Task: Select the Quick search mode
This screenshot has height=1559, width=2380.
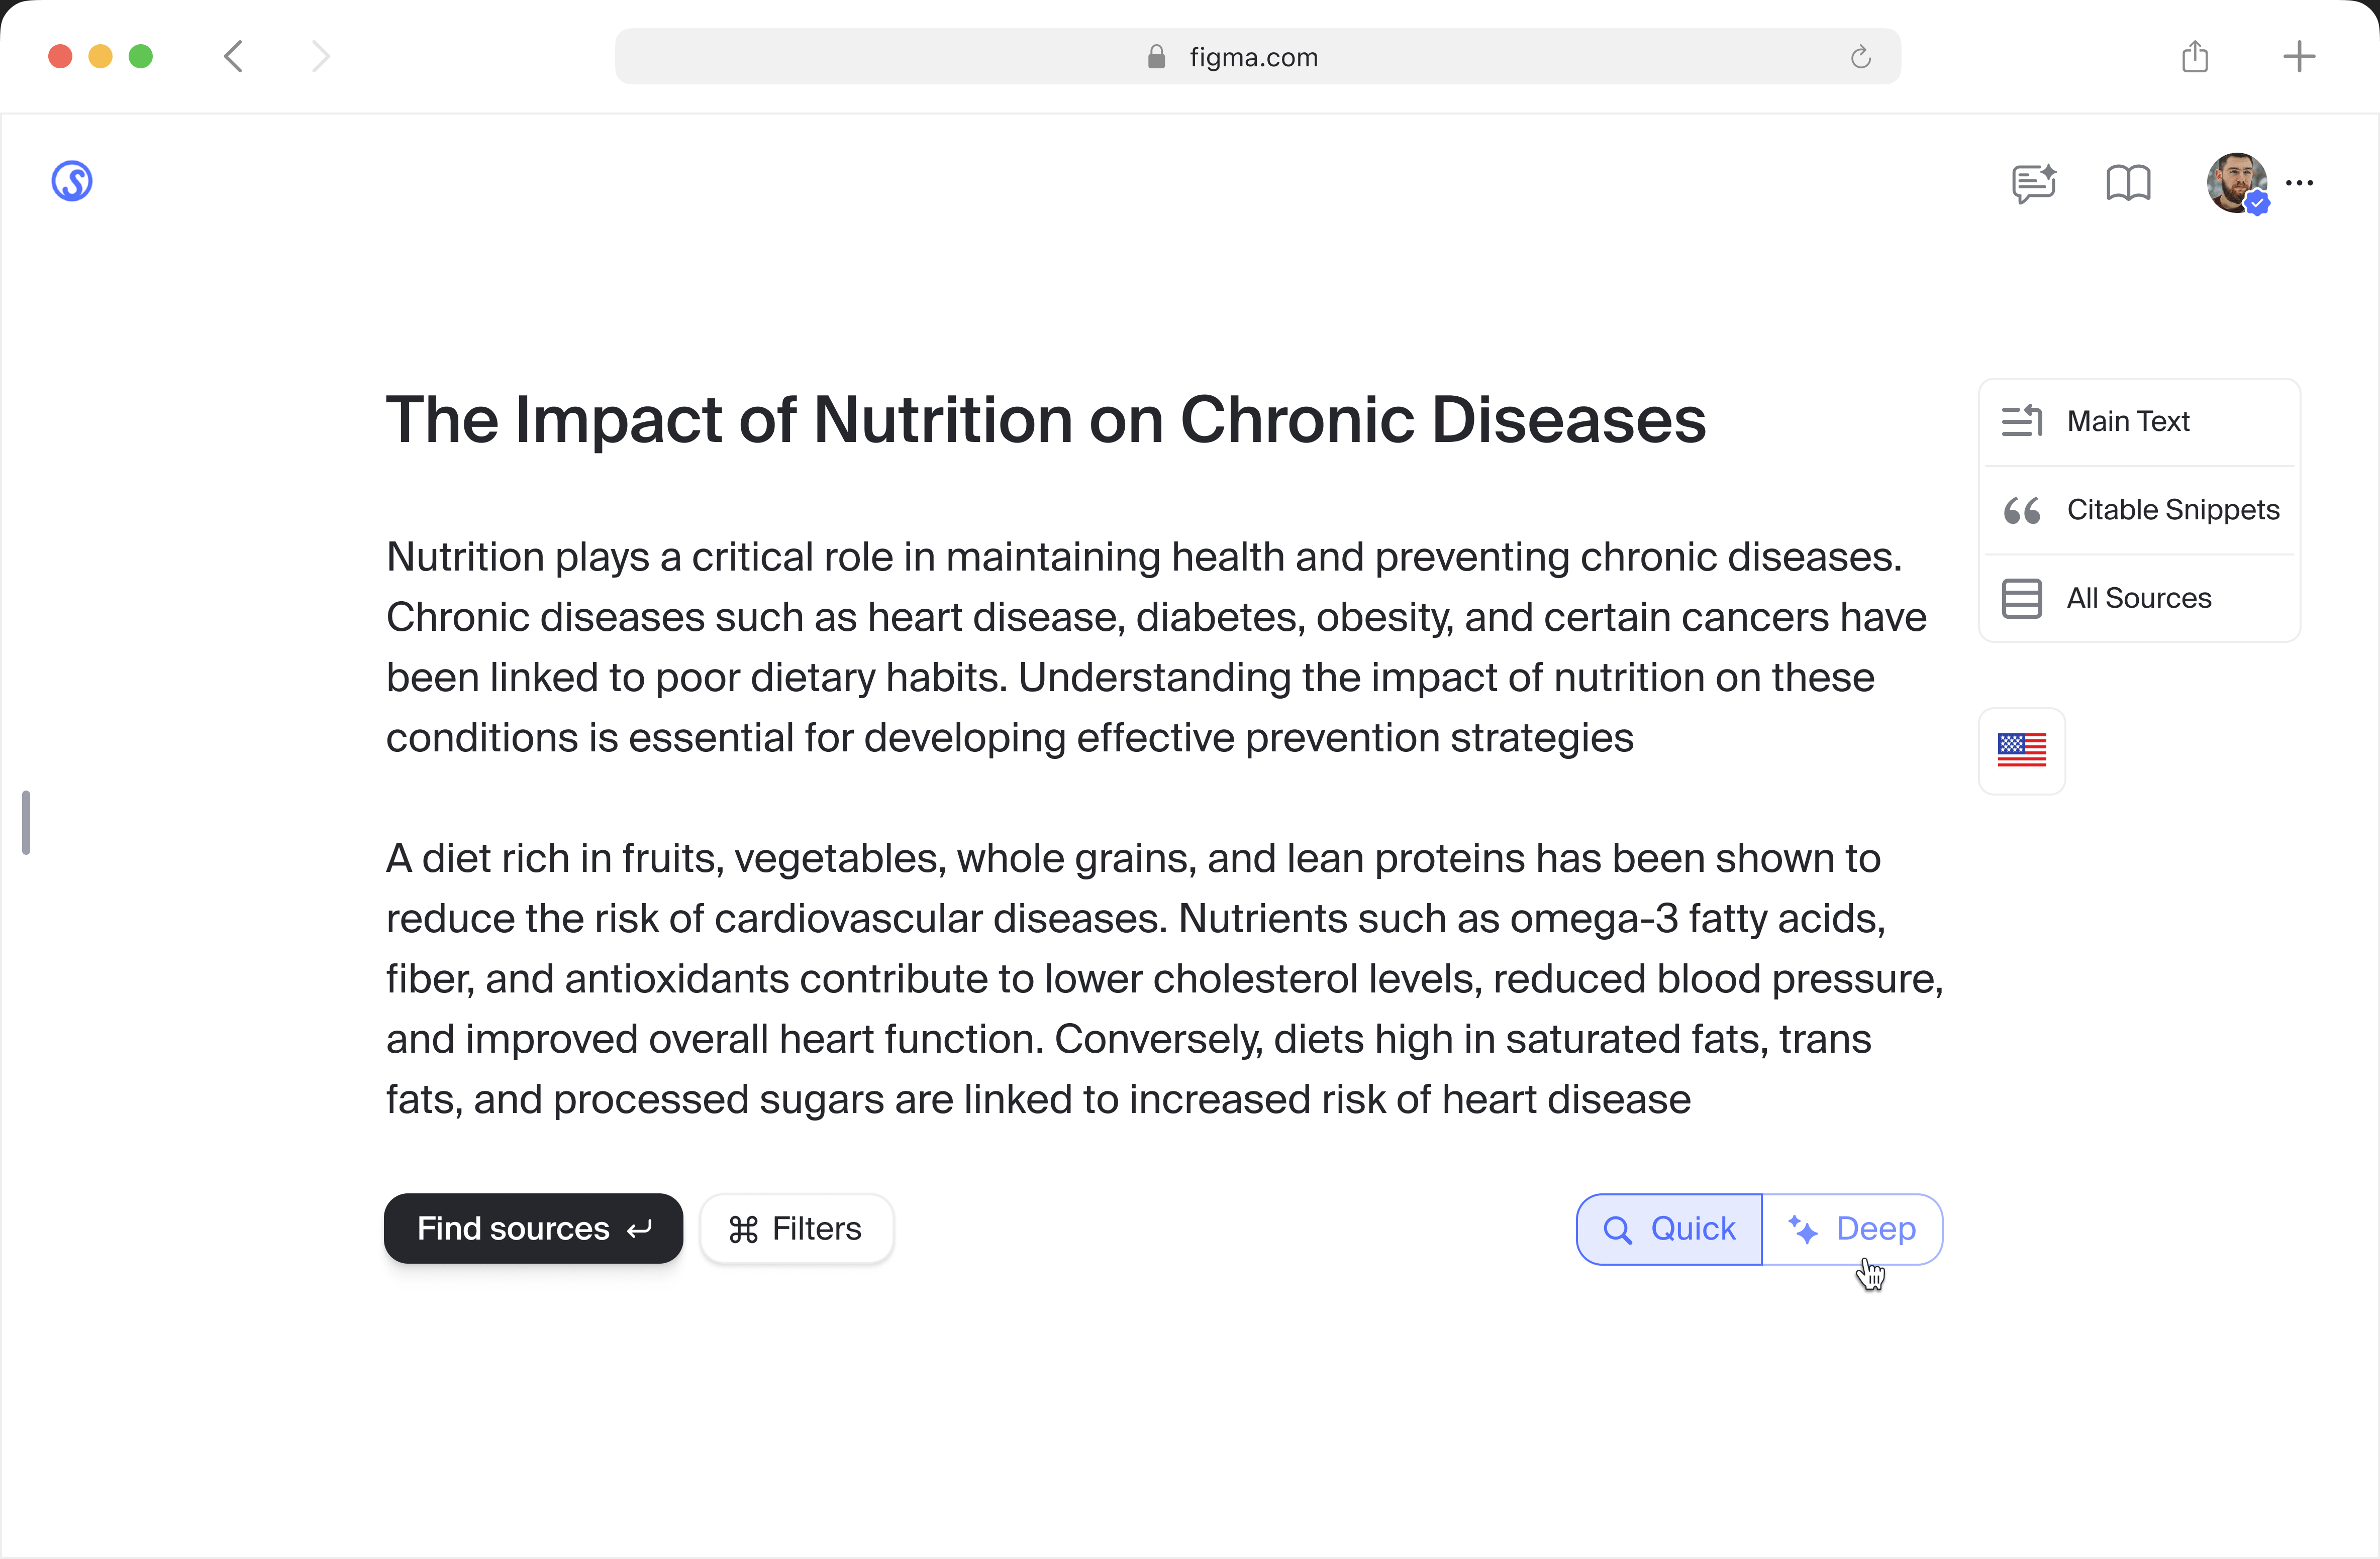Action: tap(1669, 1228)
